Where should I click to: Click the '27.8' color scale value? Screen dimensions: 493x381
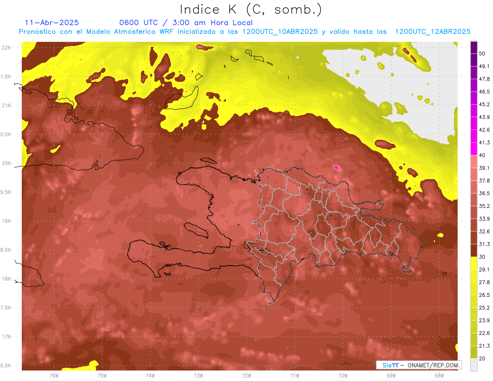click(x=484, y=282)
